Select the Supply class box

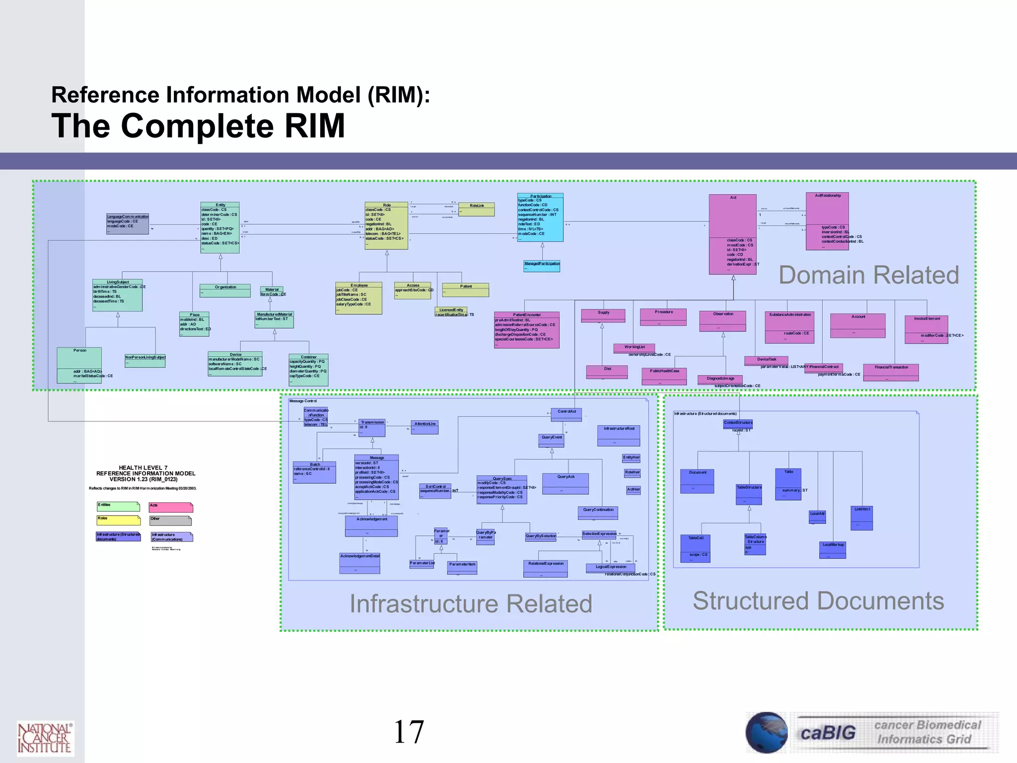(x=603, y=315)
